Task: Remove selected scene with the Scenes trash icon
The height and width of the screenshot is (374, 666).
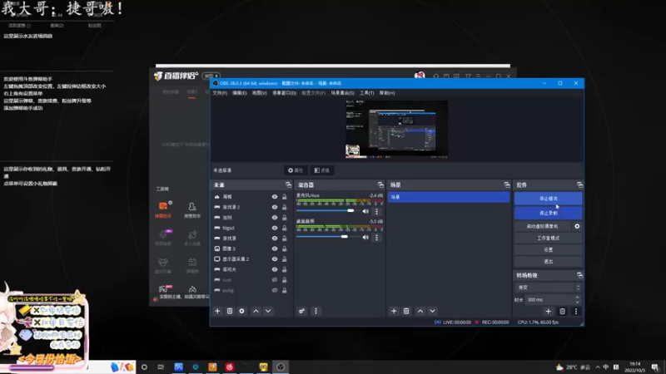Action: 406,311
